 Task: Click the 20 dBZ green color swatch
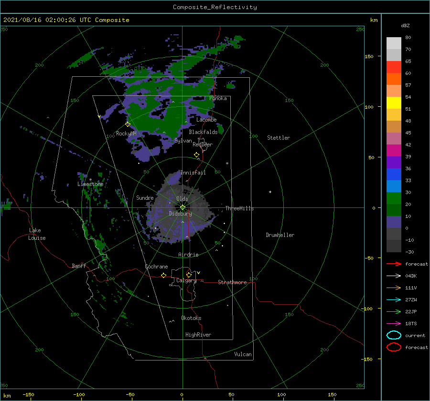point(394,210)
